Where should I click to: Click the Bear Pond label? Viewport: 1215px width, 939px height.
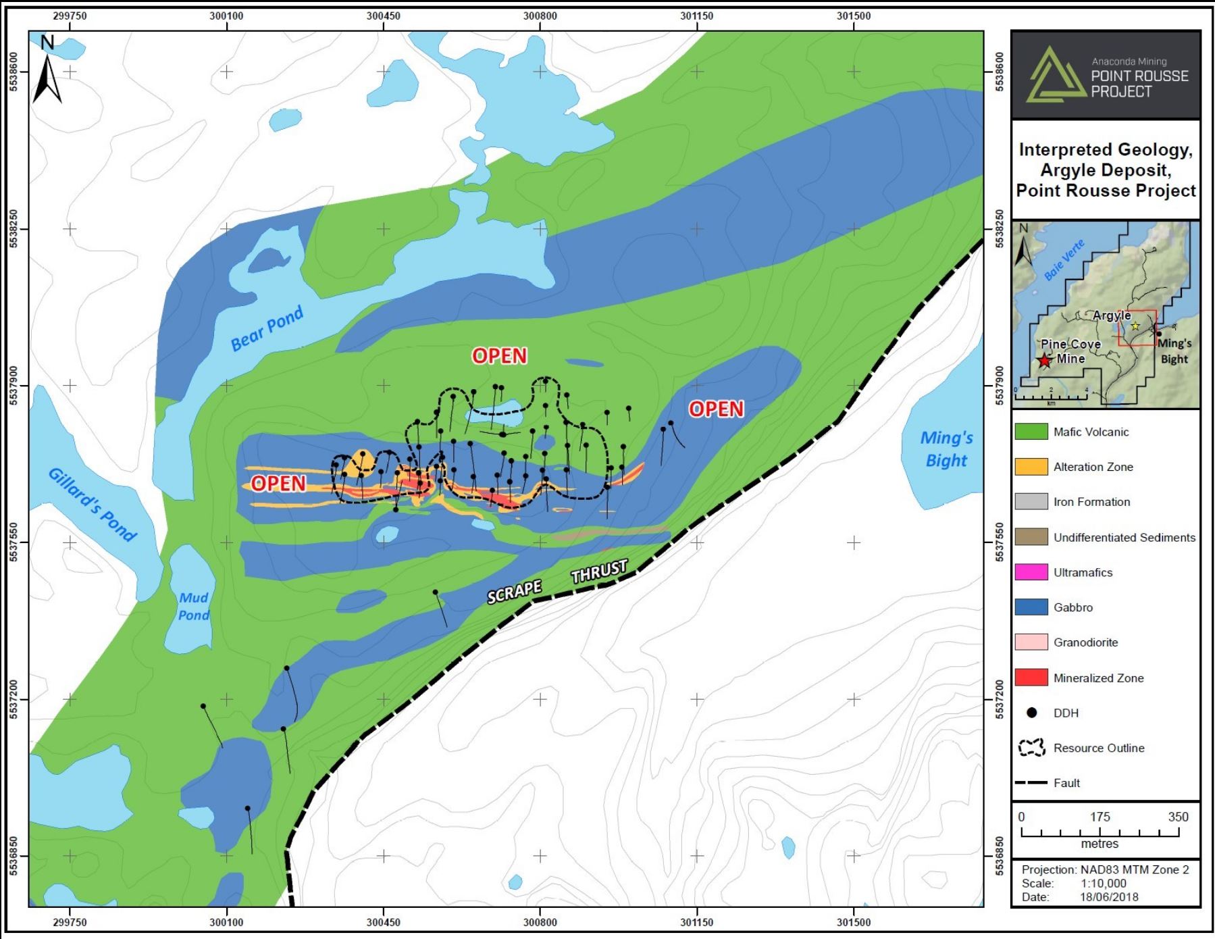click(x=267, y=329)
